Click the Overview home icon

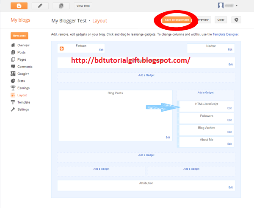[x=13, y=45]
